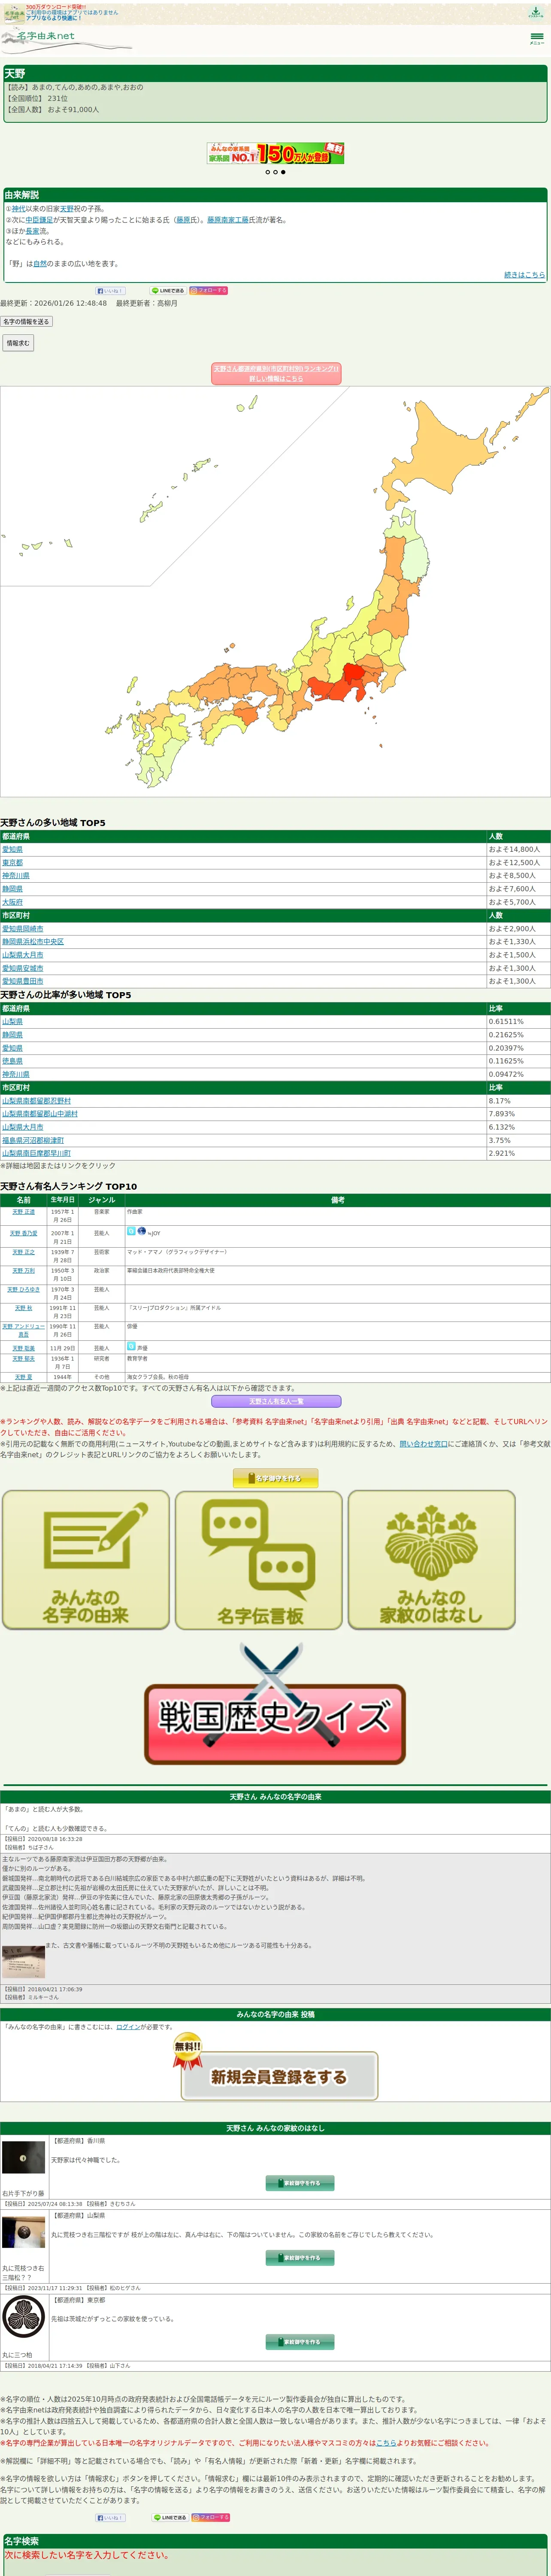Image resolution: width=551 pixels, height=2576 pixels.
Task: Open 福島県河沼郡柳津町 link
Action: pyautogui.click(x=33, y=1140)
